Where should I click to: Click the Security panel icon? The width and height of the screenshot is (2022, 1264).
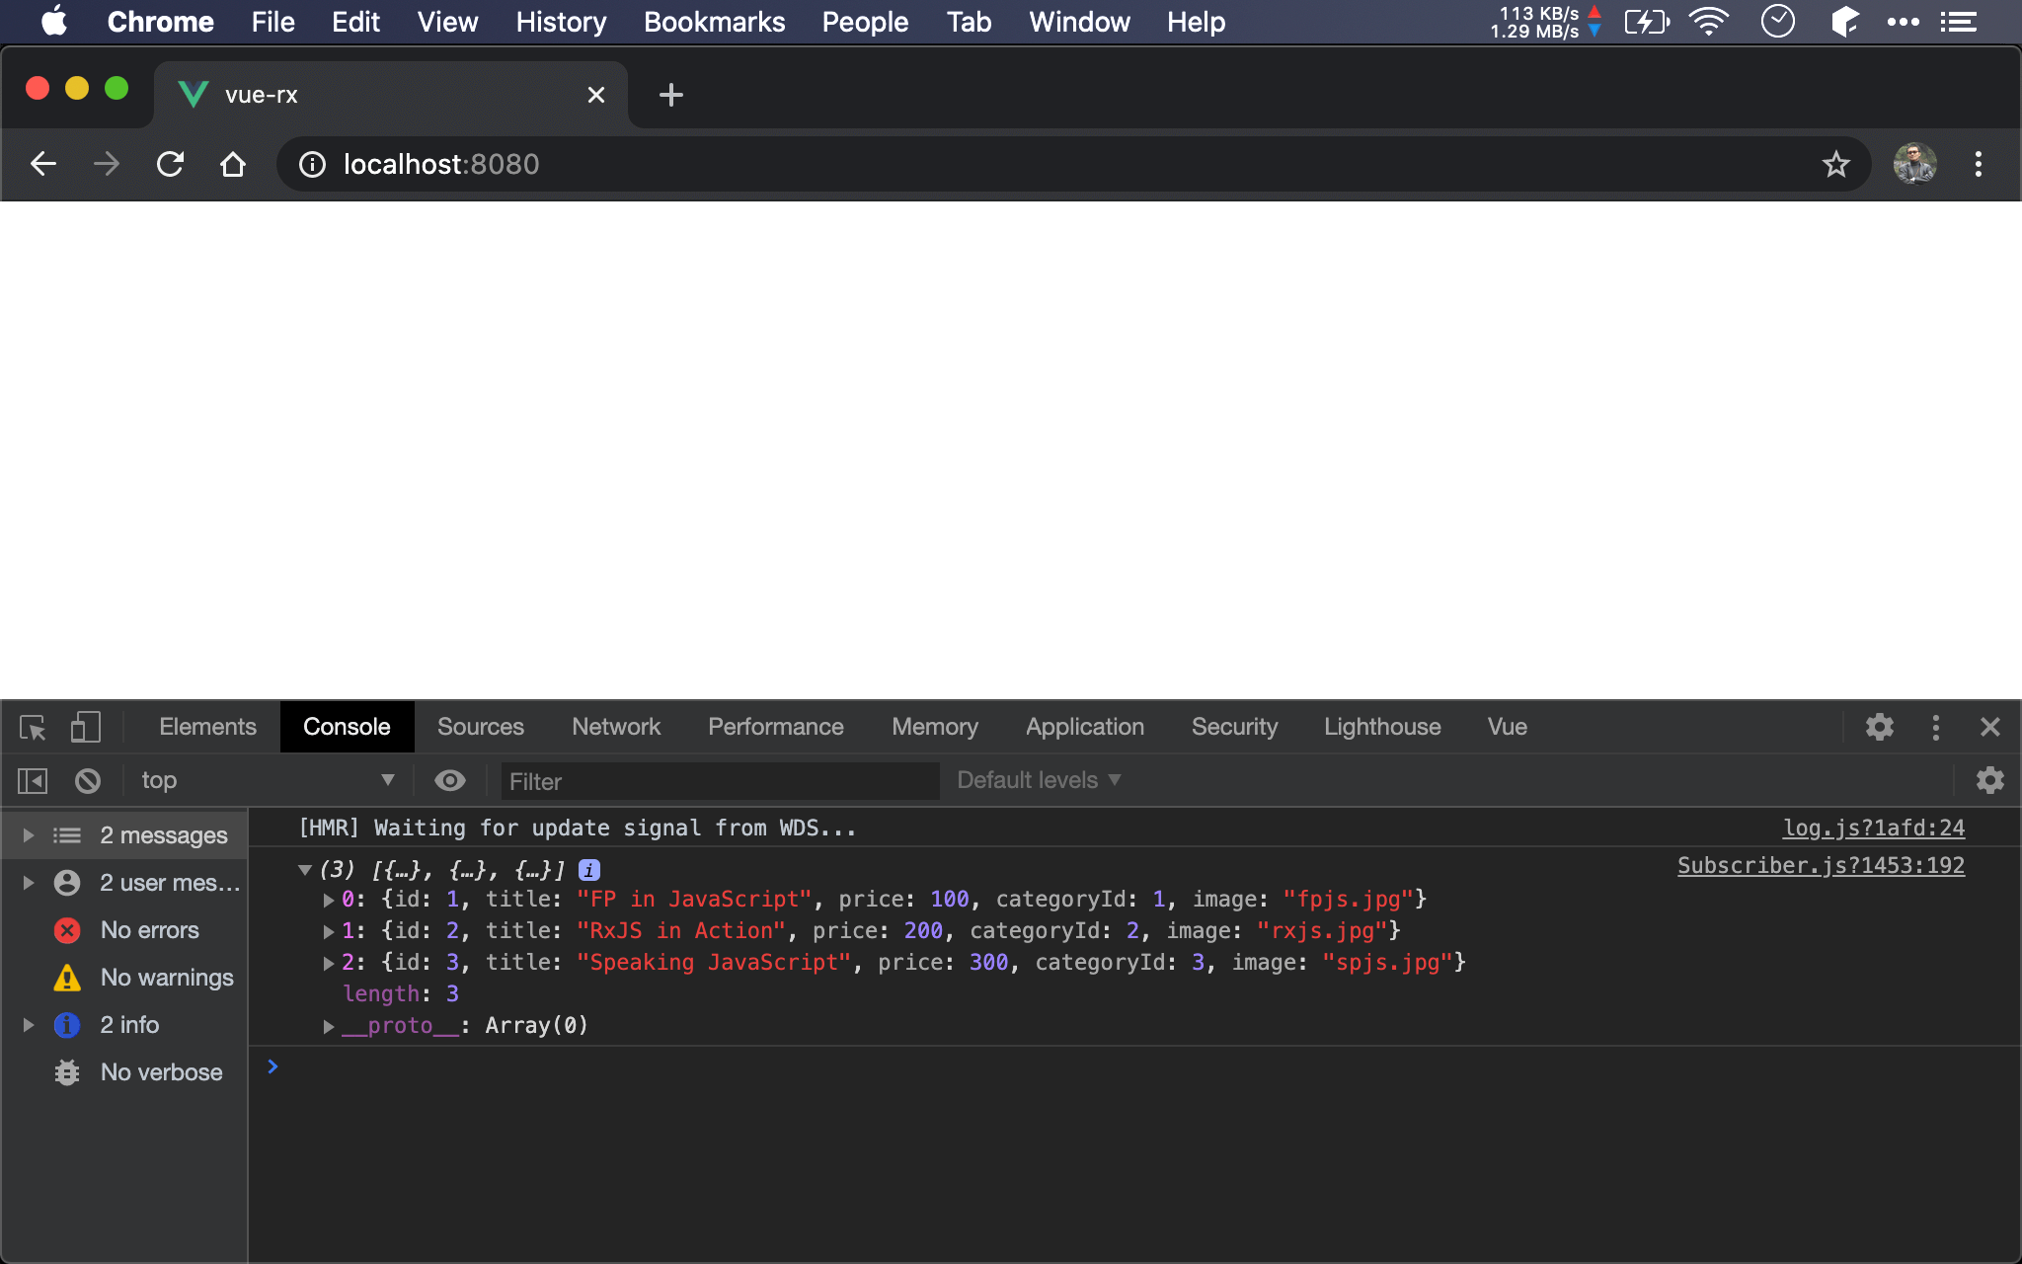(1233, 725)
